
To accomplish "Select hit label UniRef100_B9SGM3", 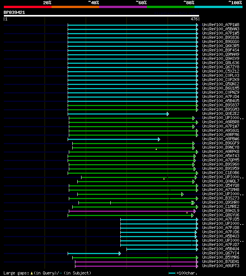I will 221,109.
